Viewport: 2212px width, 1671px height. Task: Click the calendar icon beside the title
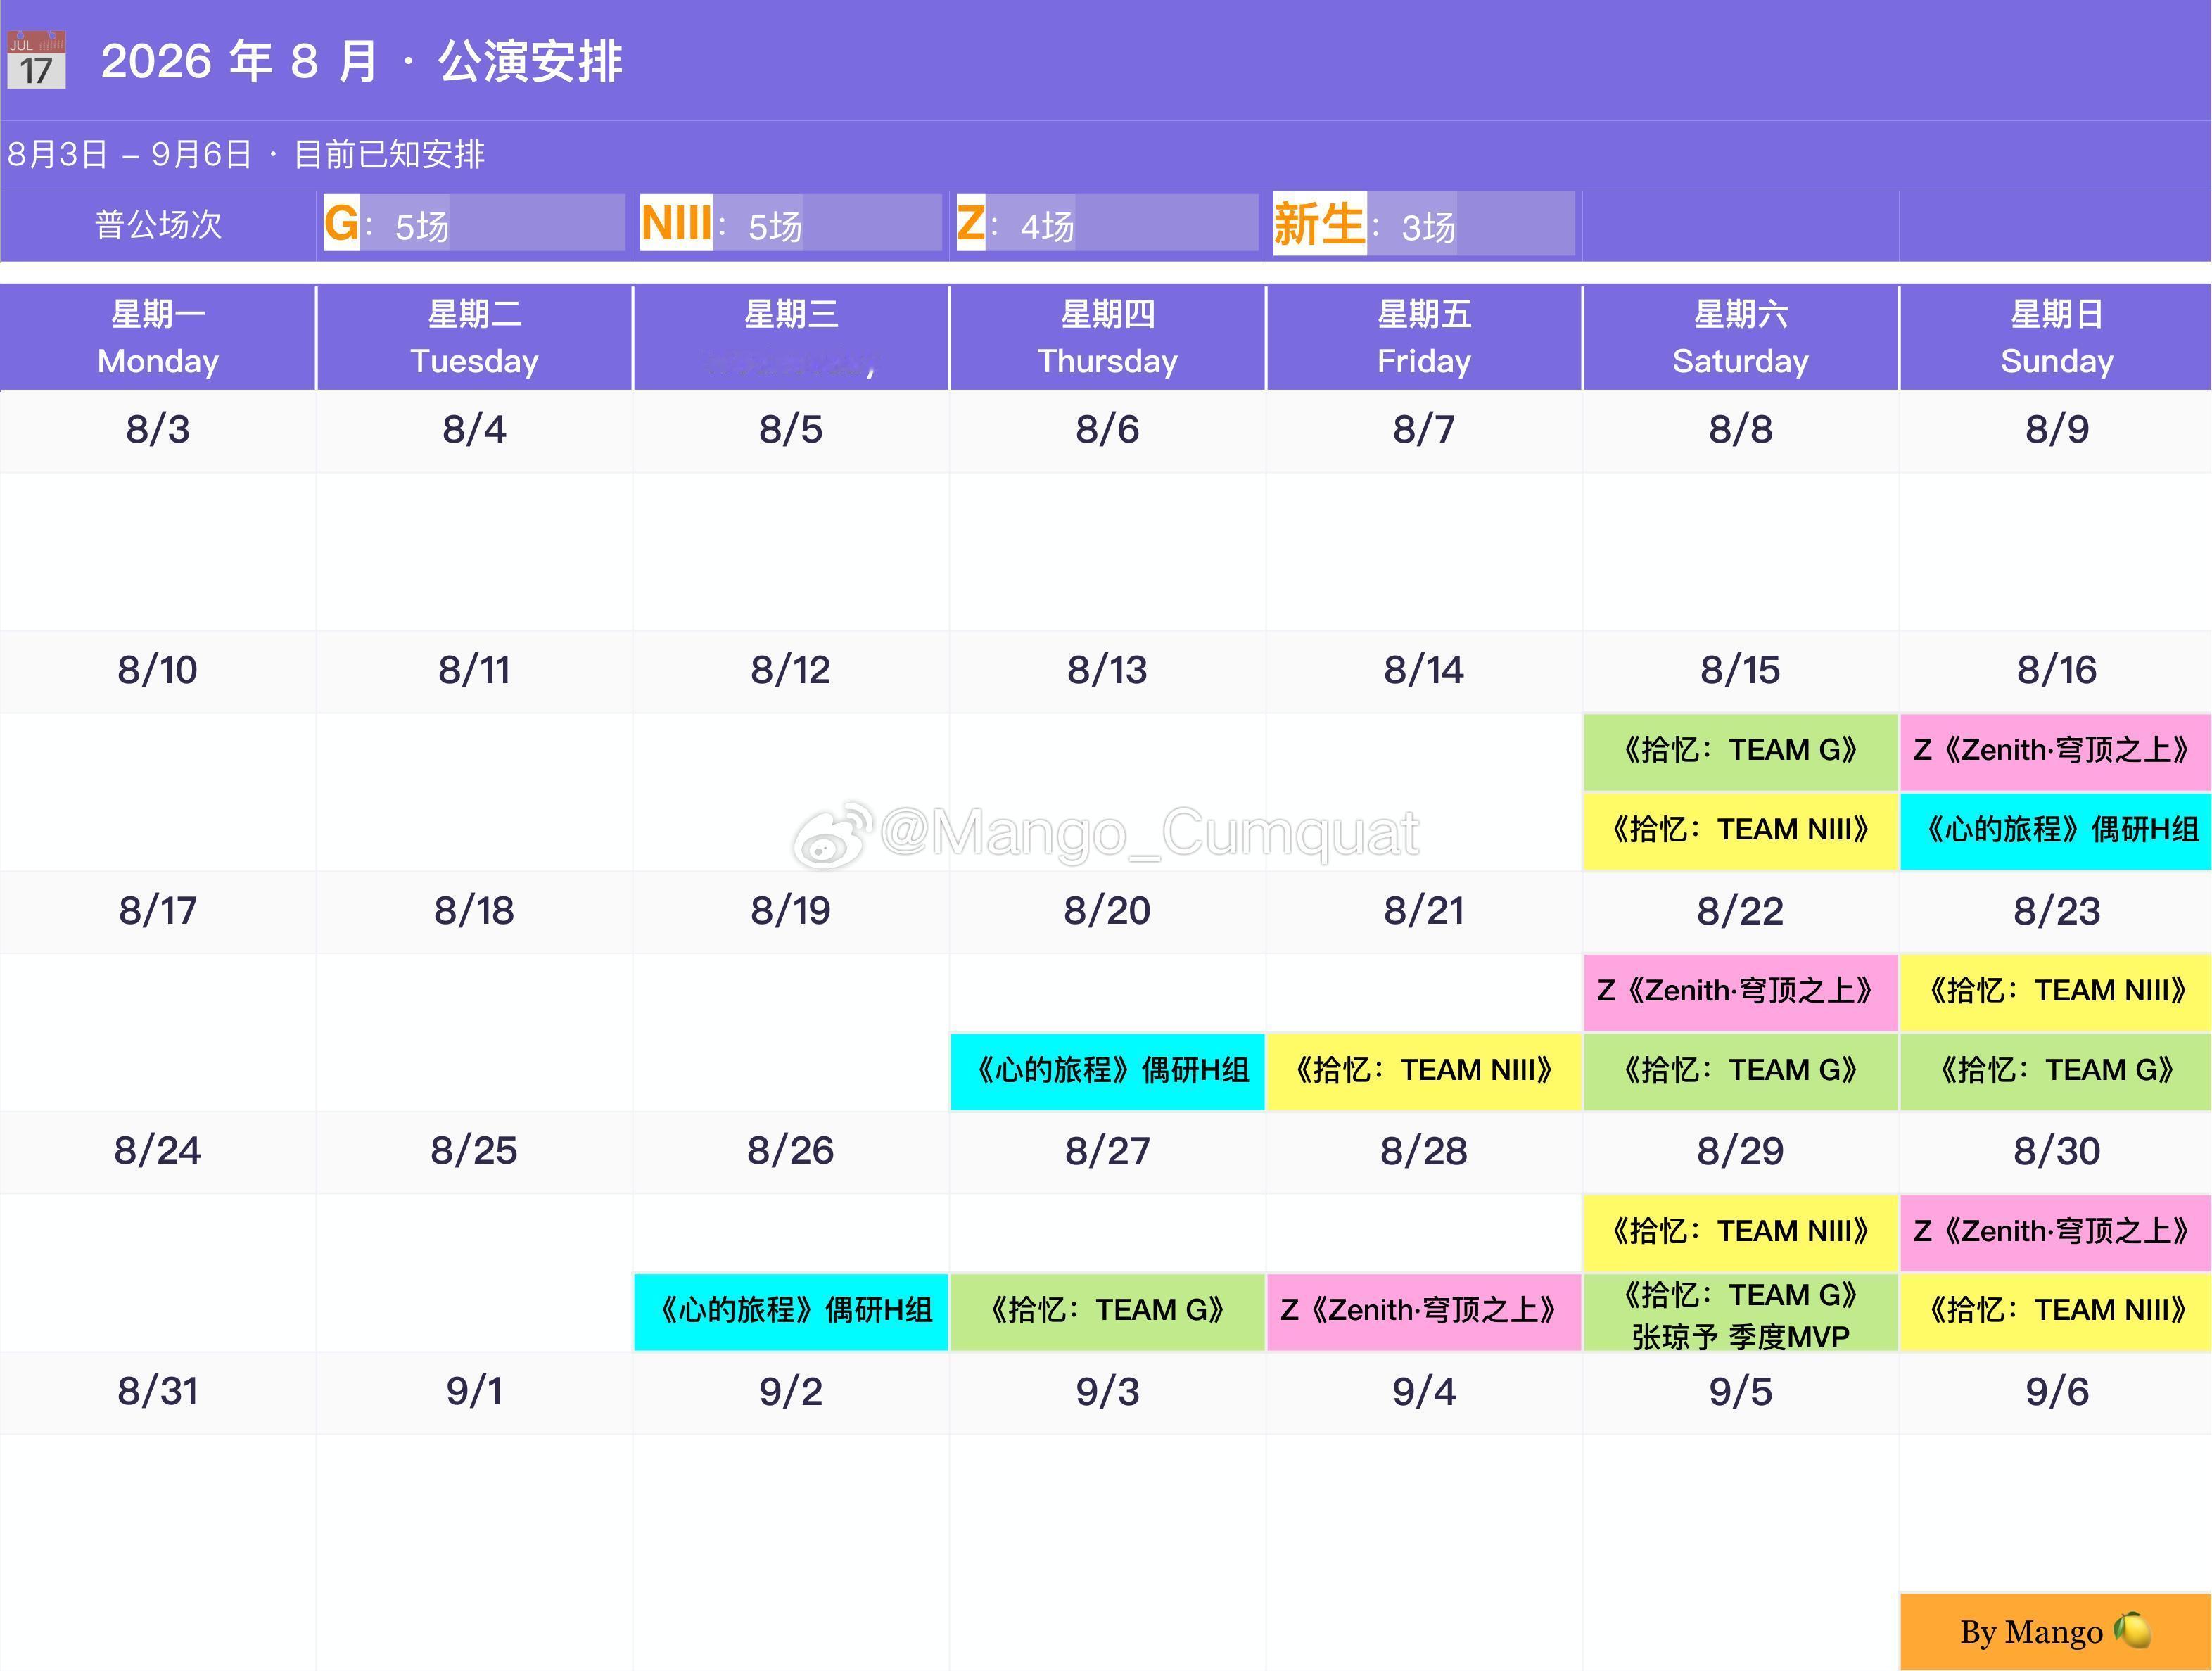point(36,60)
